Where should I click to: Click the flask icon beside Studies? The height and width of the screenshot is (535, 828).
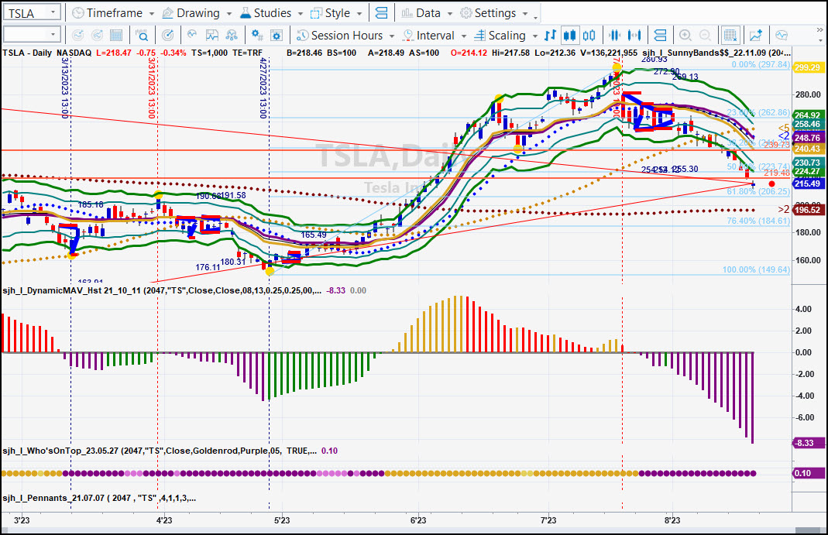(x=246, y=13)
